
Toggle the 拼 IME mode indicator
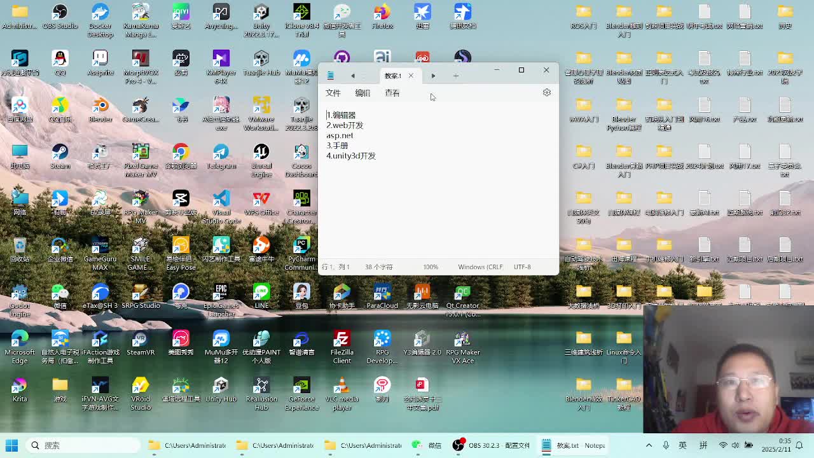pyautogui.click(x=703, y=445)
